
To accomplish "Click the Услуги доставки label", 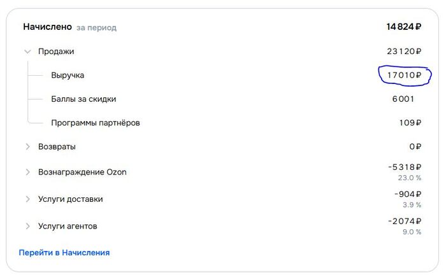I will (x=70, y=199).
